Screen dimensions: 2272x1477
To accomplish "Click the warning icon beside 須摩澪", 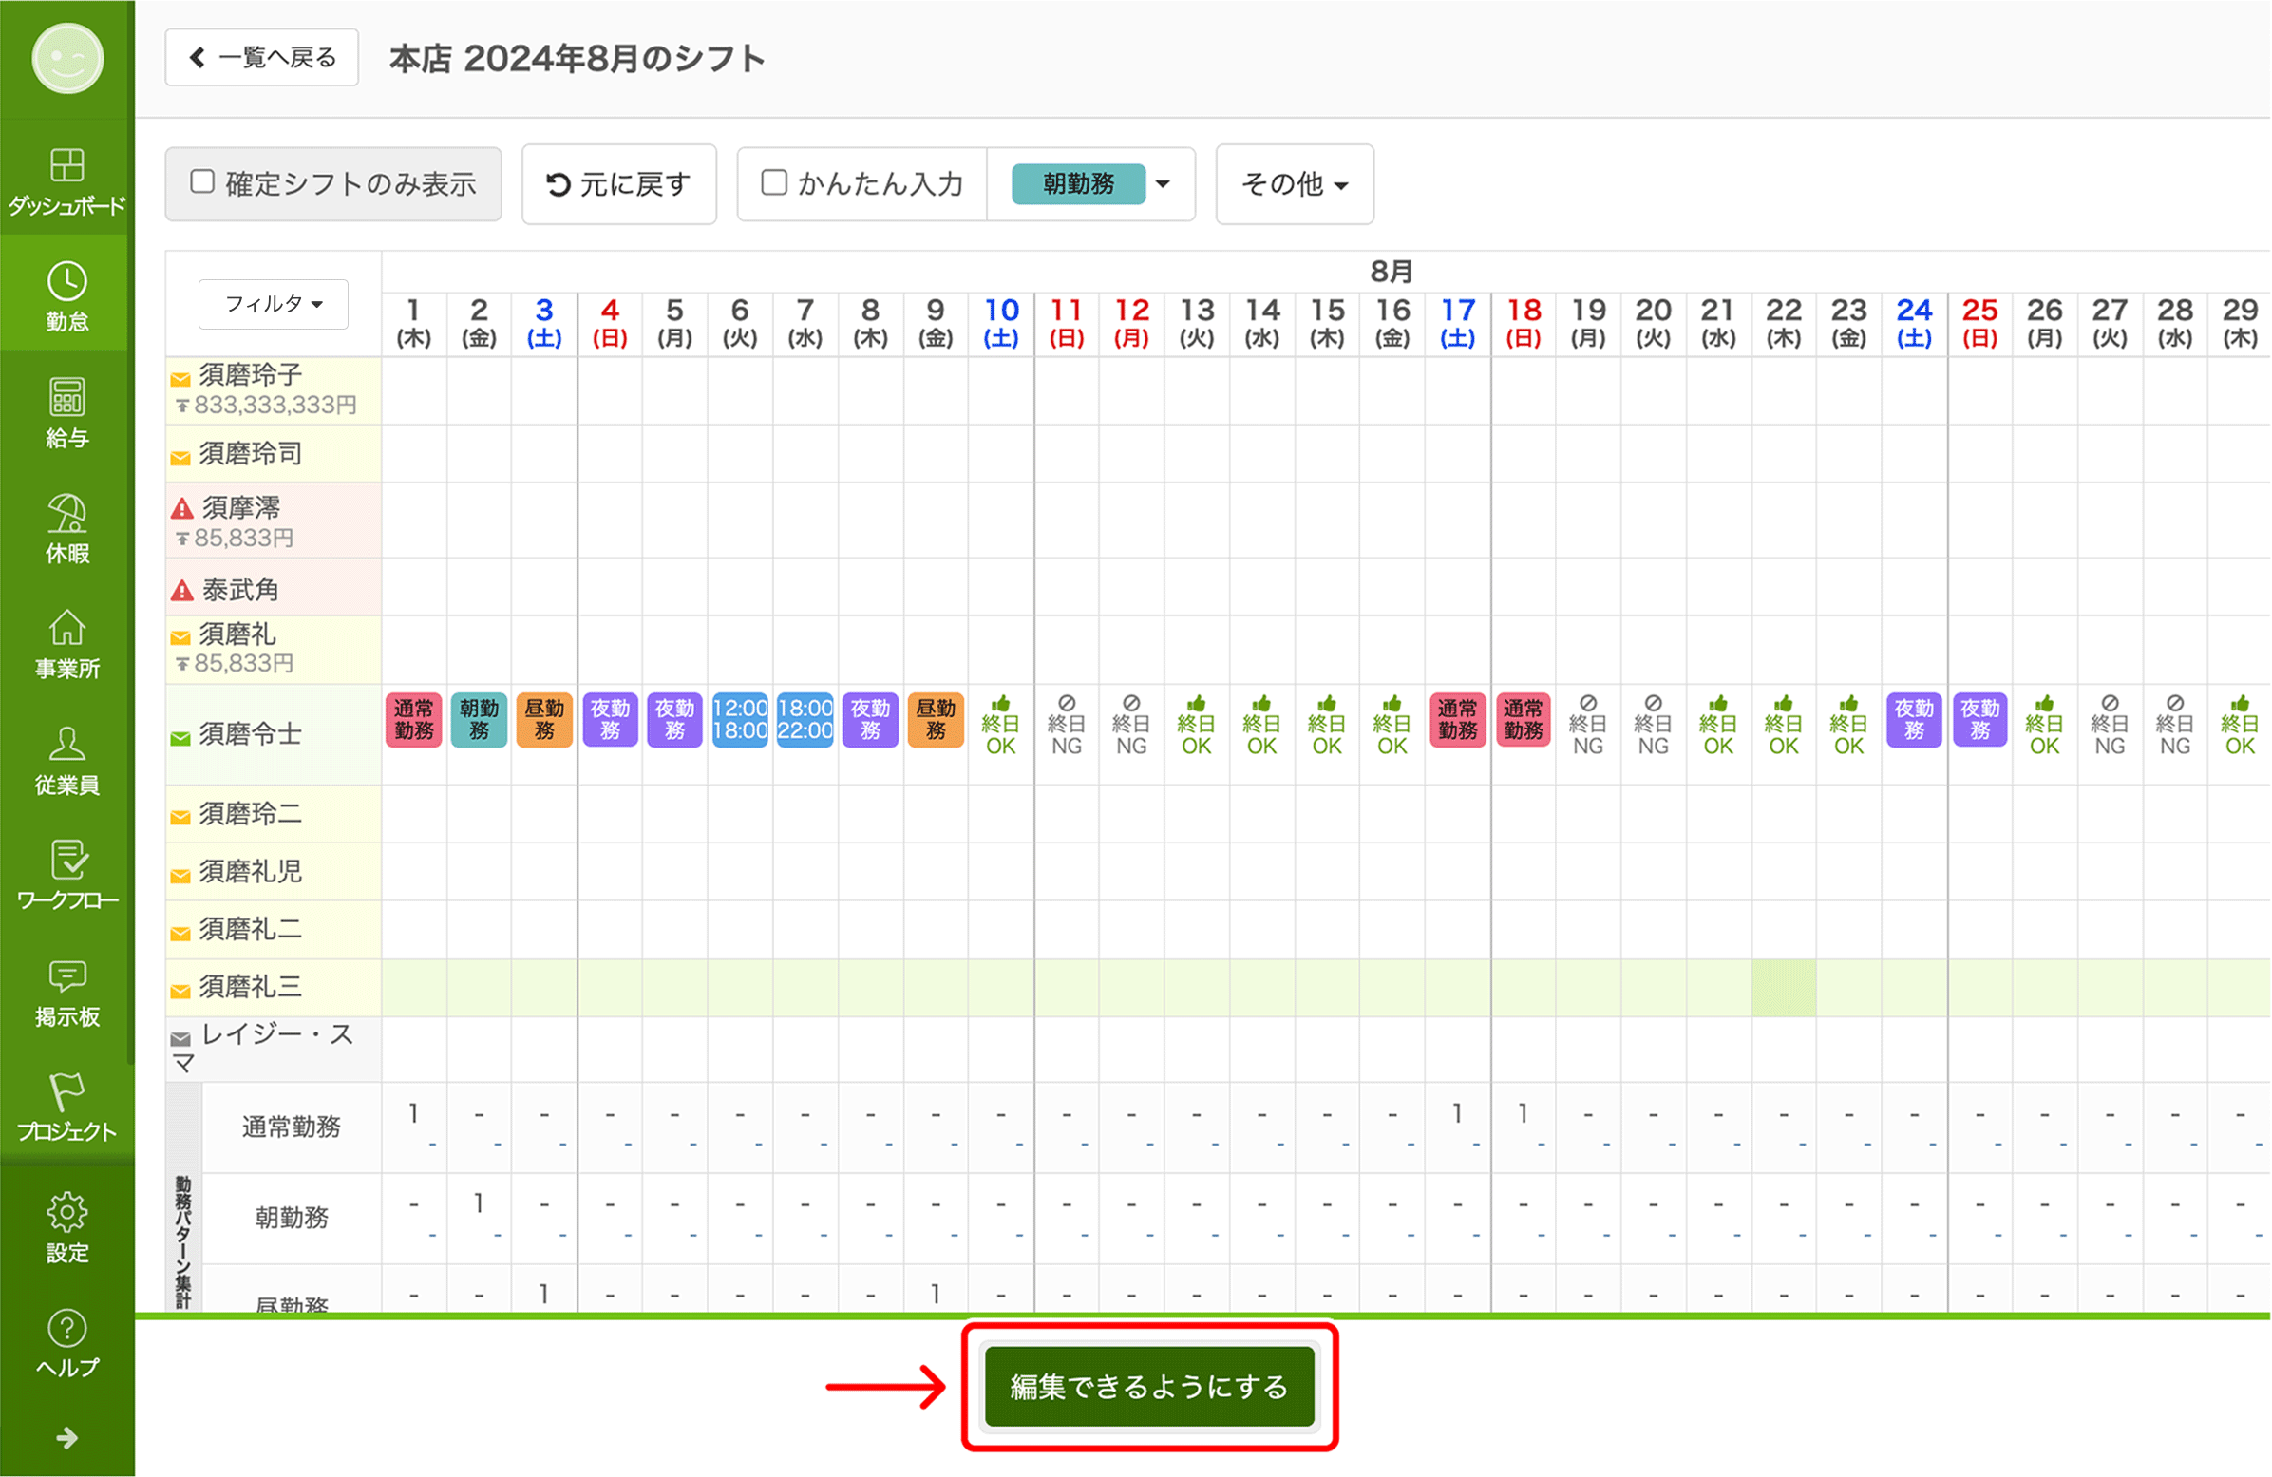I will point(181,509).
